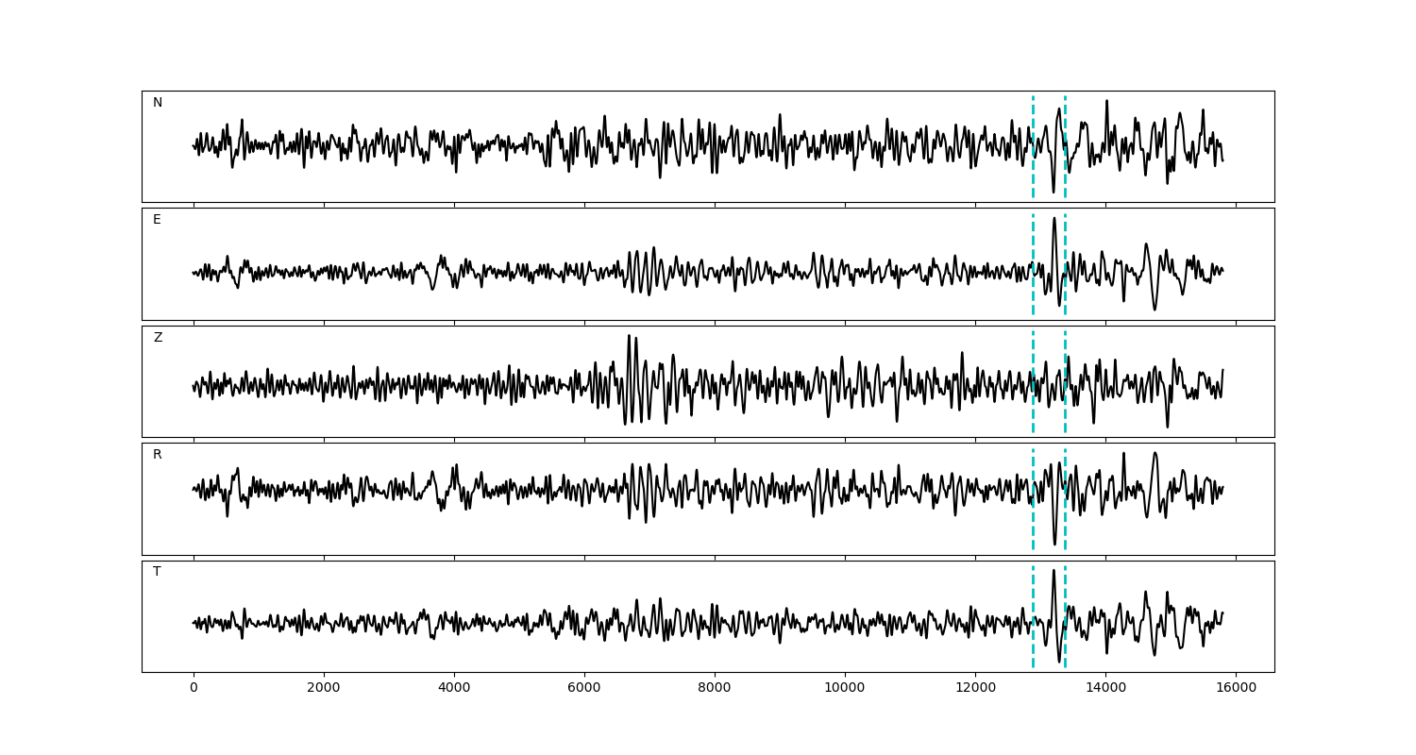
Task: Click the 10000 x-axis tick label
Action: pyautogui.click(x=844, y=688)
